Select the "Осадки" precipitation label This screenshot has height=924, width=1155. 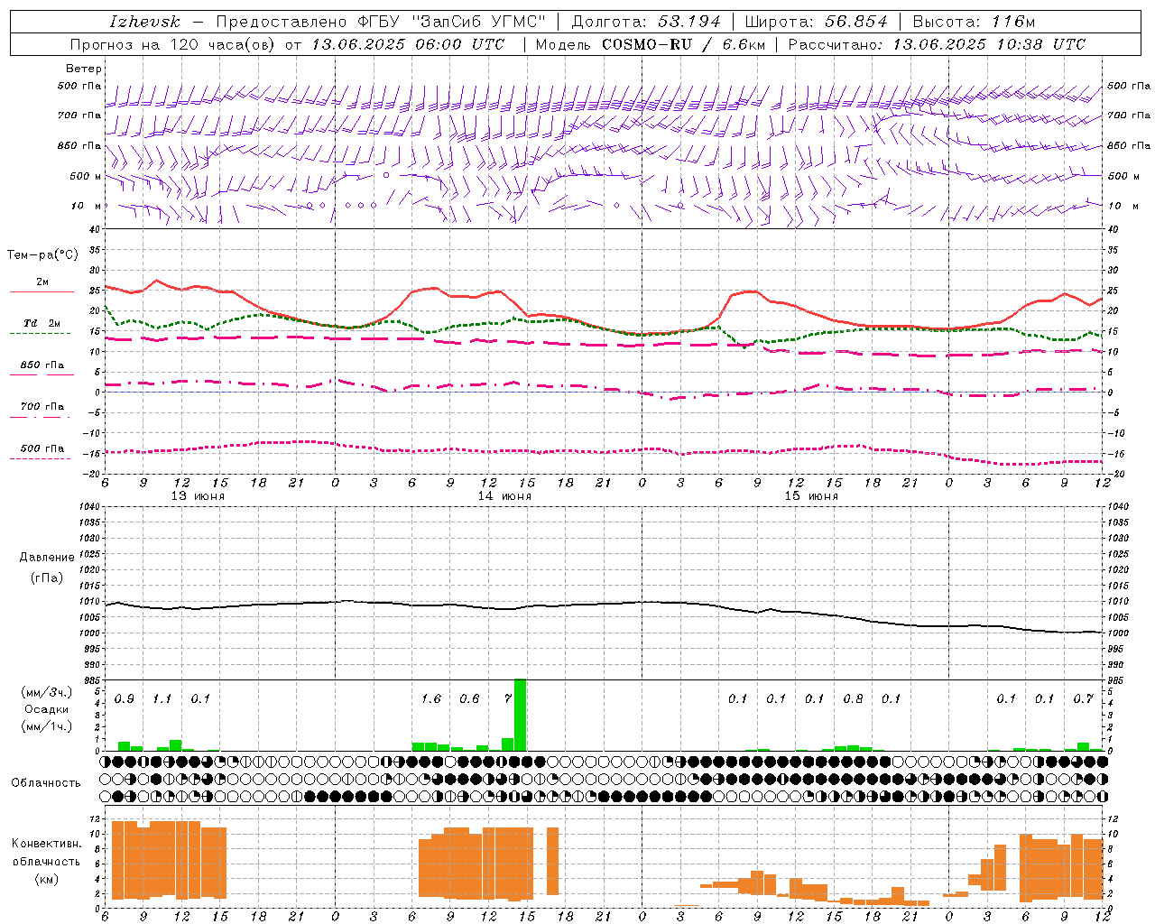tap(47, 709)
